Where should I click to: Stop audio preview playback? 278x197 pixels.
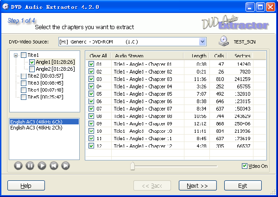pyautogui.click(x=18, y=166)
